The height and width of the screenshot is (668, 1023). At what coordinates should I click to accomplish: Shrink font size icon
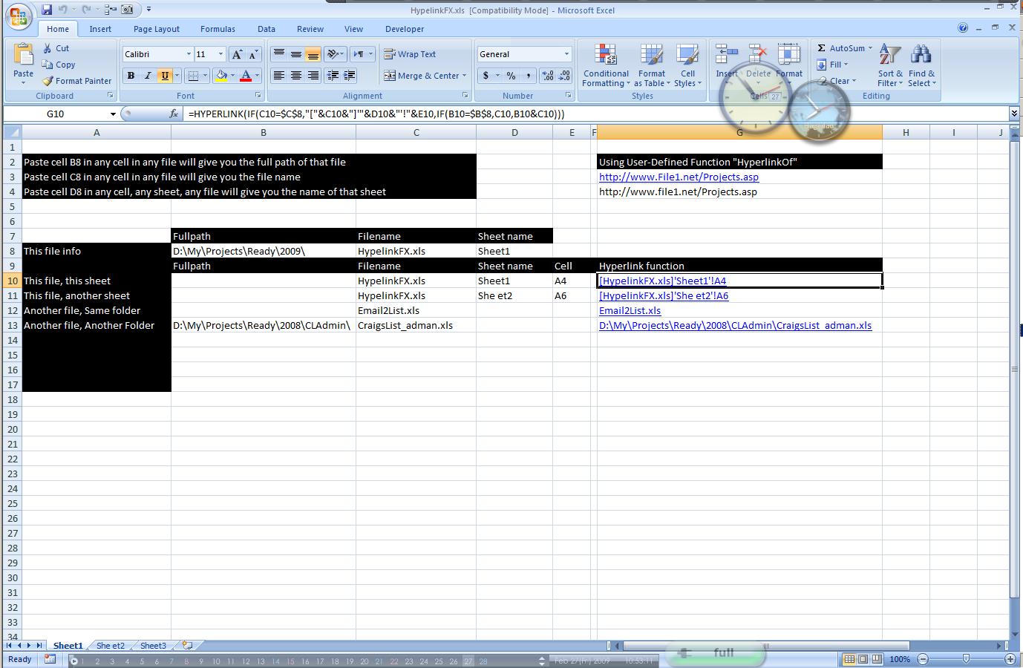click(253, 54)
